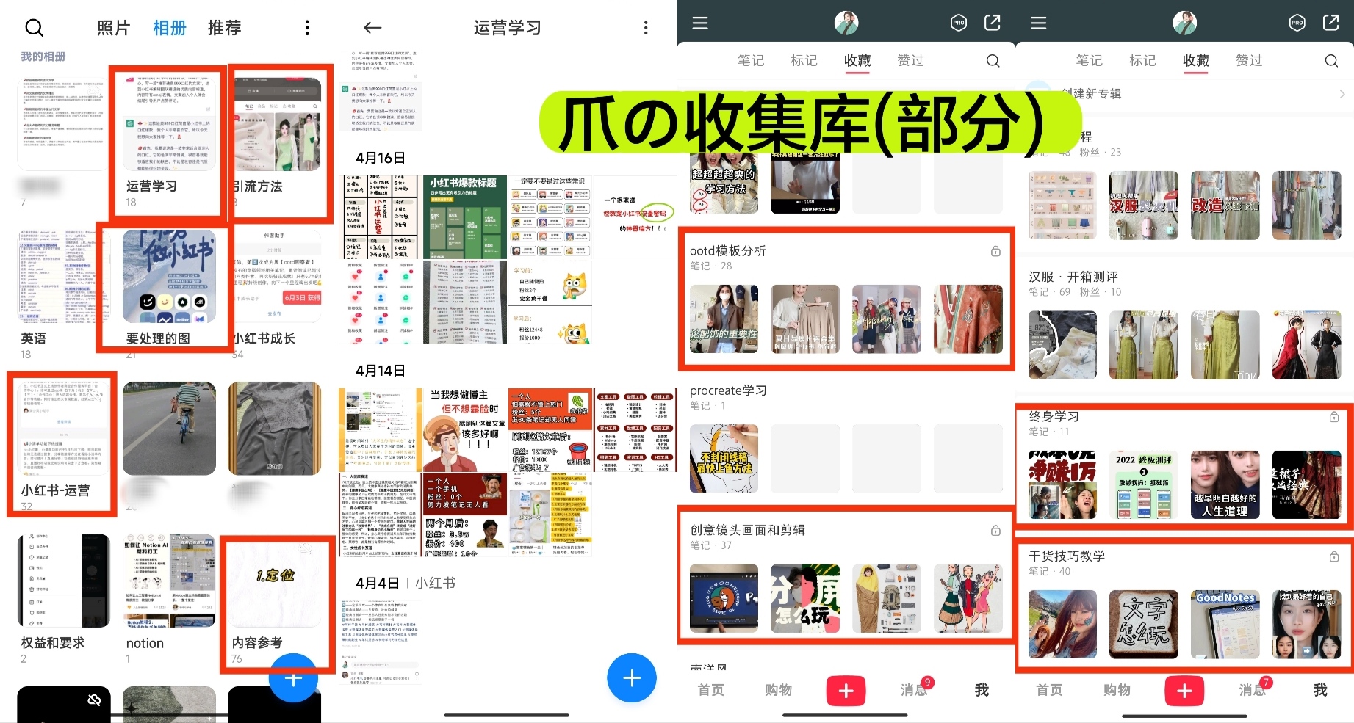Tap the profile avatar on the 汉服·开箱测评 screen header
The height and width of the screenshot is (723, 1354).
[x=1184, y=23]
